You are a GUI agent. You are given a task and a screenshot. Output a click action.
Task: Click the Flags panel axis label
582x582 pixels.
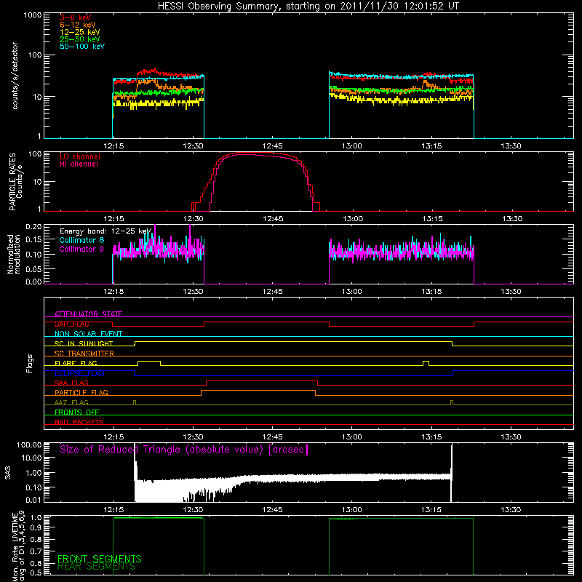[30, 363]
